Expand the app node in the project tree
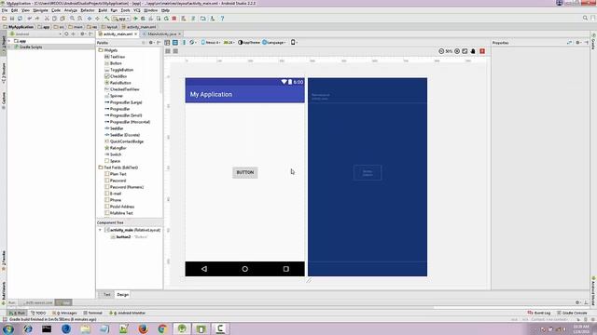This screenshot has height=335, width=597. pyautogui.click(x=10, y=41)
